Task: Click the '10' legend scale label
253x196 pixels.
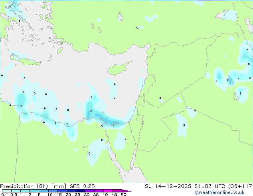Action: [50, 194]
